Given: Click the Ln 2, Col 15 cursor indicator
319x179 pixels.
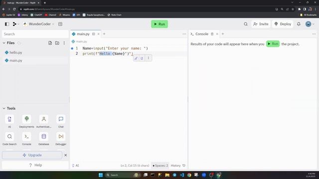Looking at the screenshot, I should [x=135, y=166].
